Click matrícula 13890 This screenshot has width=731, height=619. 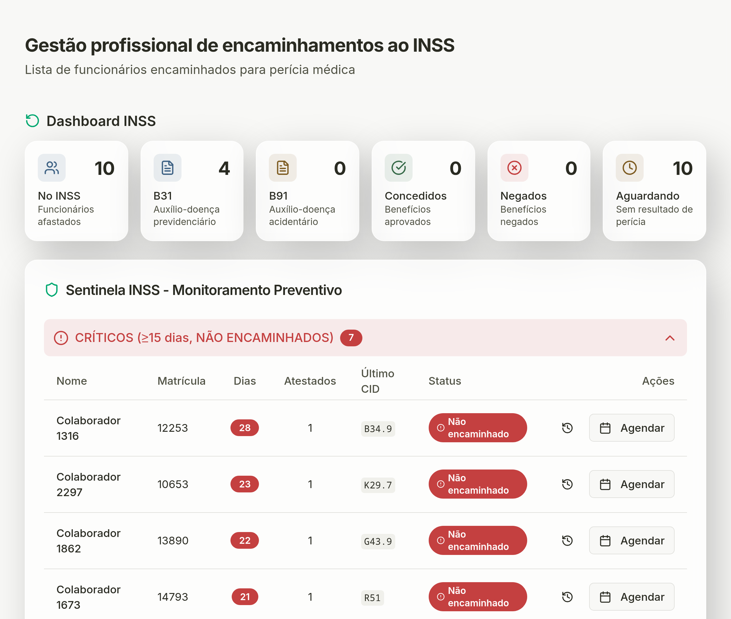173,541
